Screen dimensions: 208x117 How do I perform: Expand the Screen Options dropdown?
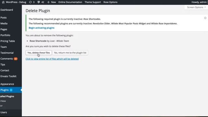click(x=196, y=7)
